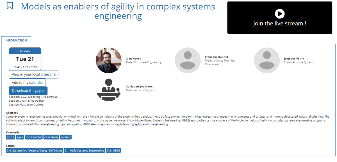Viewport: 337px width, 162px height.
Task: Select the 'case study' keyword tag
Action: [x=51, y=137]
